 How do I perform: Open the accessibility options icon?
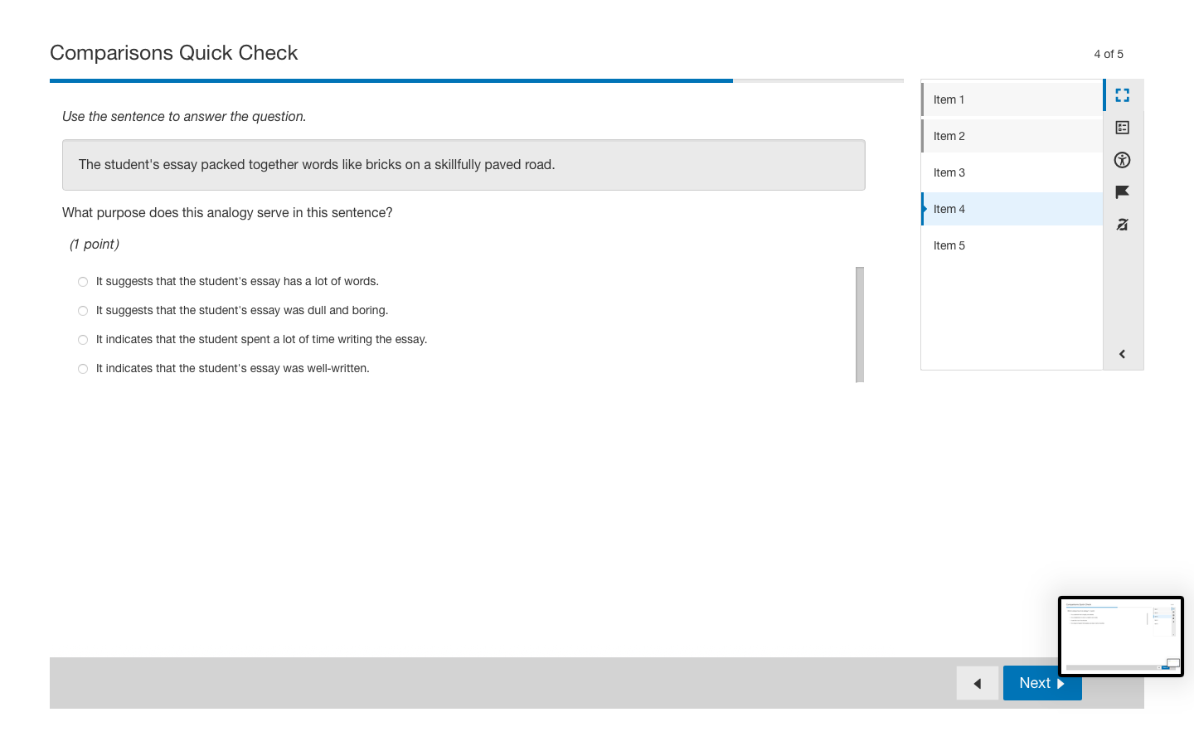[1122, 160]
